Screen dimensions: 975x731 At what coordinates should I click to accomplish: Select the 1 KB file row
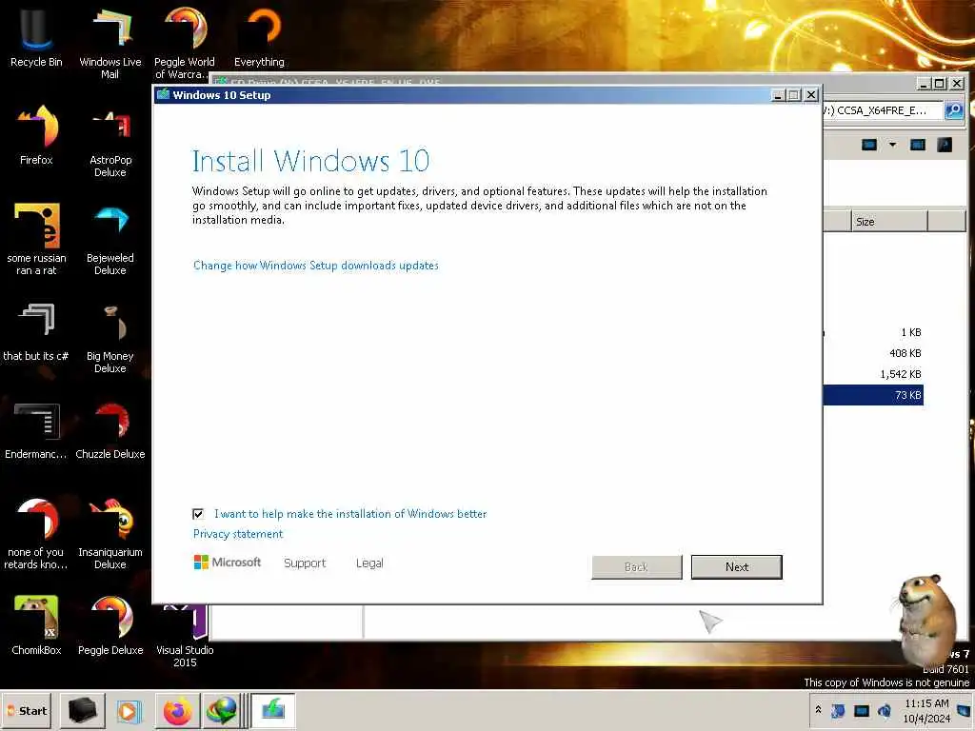873,332
